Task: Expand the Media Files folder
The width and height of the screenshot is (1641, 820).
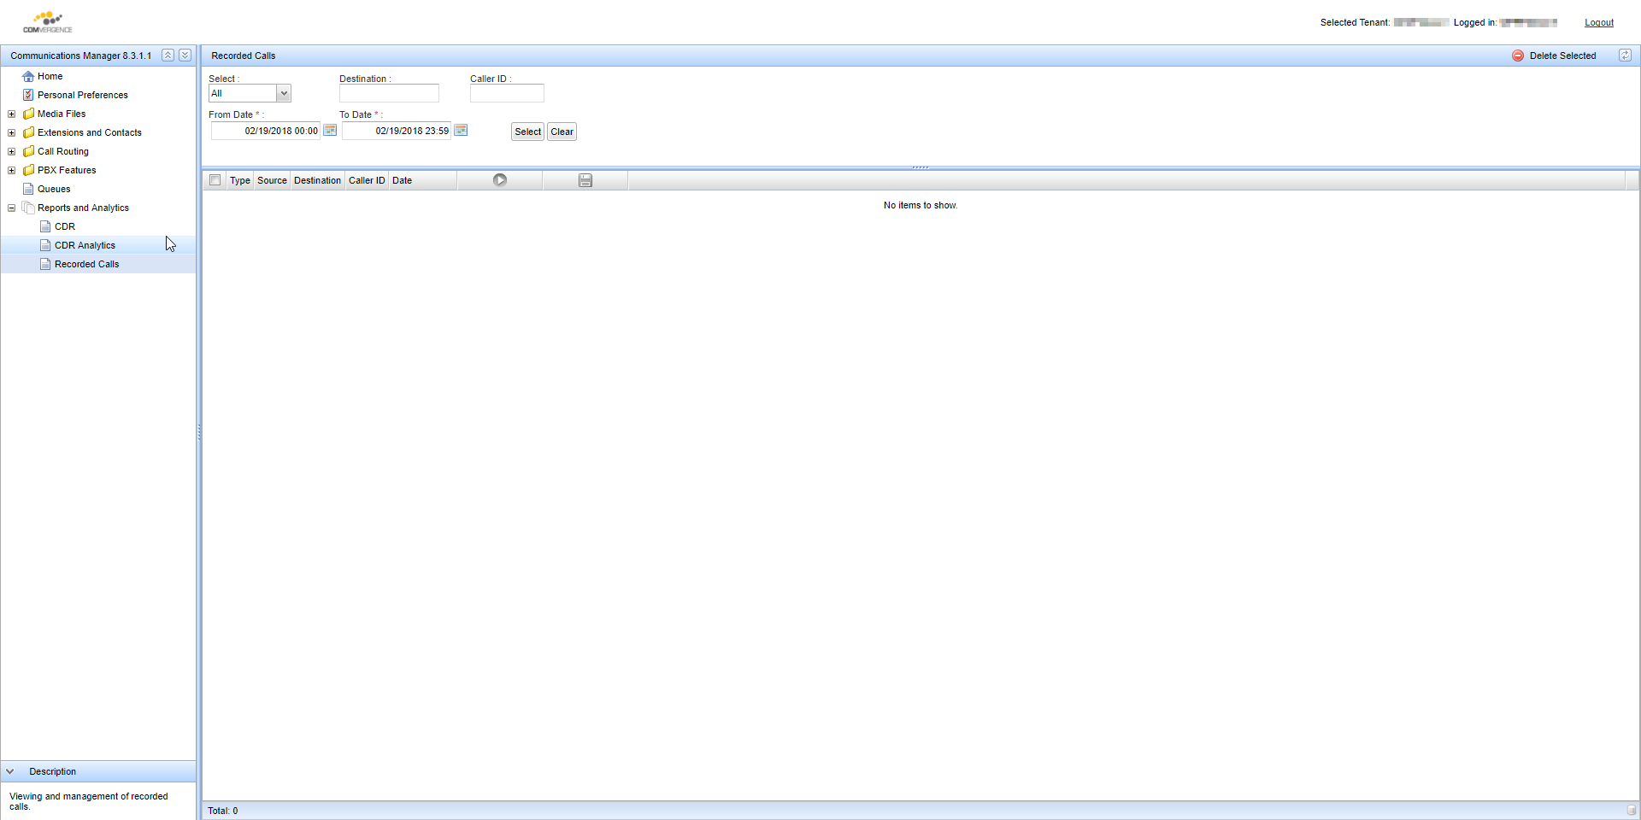Action: [12, 114]
